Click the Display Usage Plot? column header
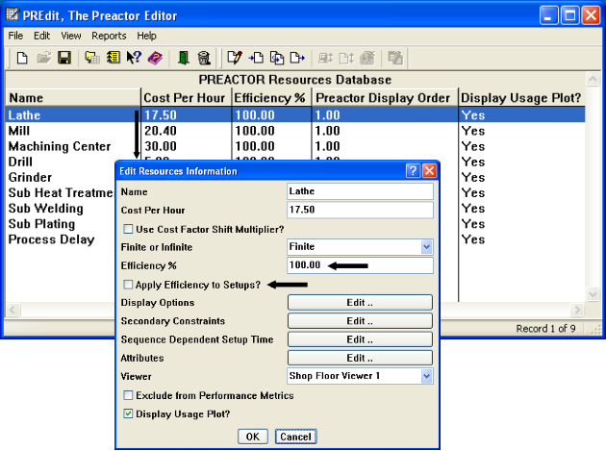 click(x=521, y=98)
